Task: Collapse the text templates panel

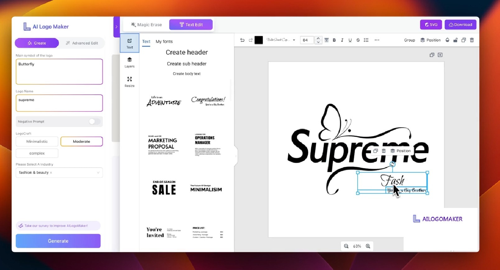Action: 236,156
